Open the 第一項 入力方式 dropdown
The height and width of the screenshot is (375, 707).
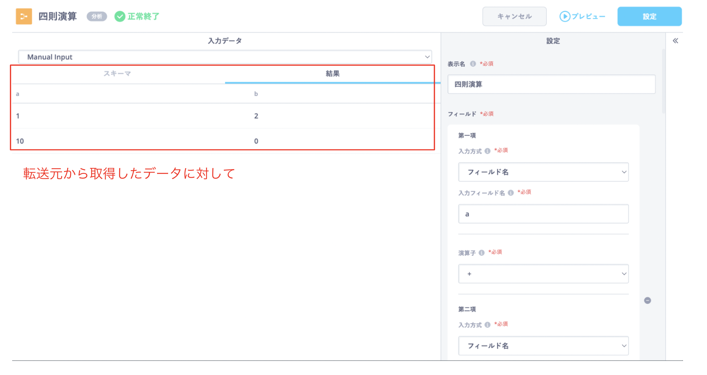click(543, 172)
